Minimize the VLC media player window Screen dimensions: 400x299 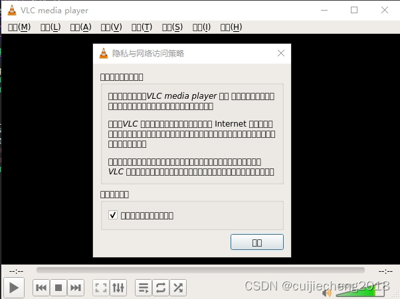tap(324, 10)
